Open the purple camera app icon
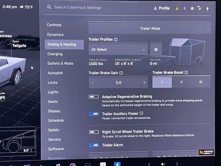The image size is (221, 166). pos(73,165)
